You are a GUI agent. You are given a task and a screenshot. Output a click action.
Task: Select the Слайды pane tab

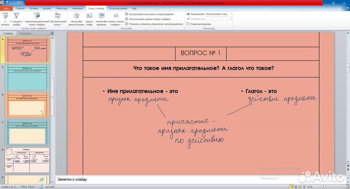click(x=8, y=33)
